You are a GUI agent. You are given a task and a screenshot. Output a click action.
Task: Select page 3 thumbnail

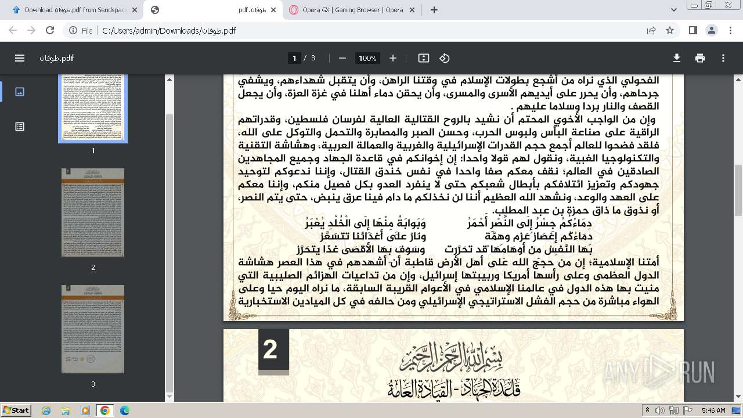coord(93,329)
